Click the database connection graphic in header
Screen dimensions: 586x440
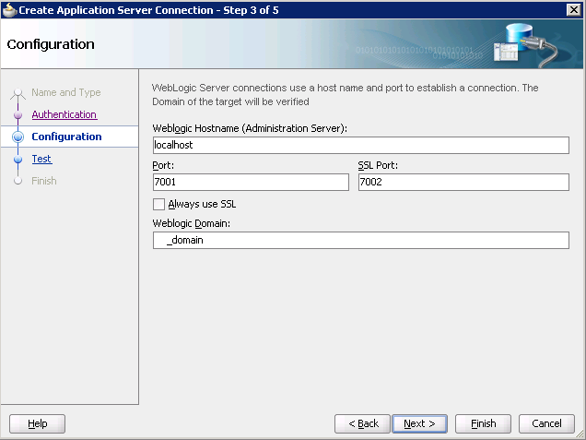click(x=526, y=44)
